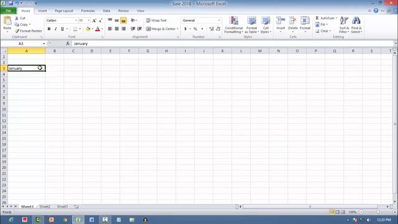
Task: Click the column D header
Action: tap(91, 51)
